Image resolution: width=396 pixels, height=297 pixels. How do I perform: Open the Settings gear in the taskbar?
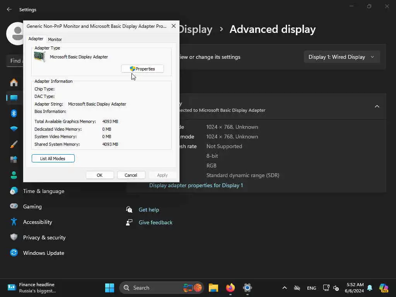[247, 288]
